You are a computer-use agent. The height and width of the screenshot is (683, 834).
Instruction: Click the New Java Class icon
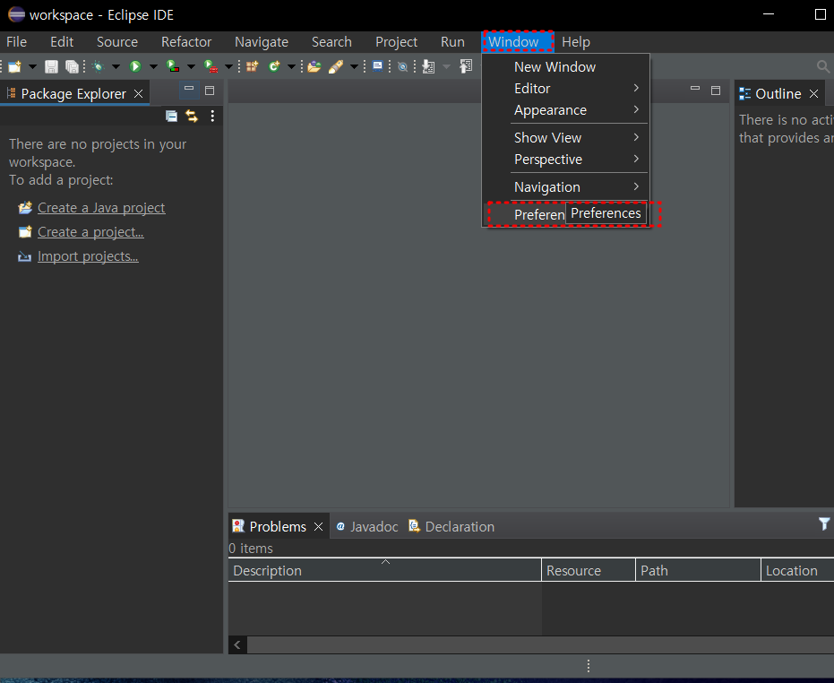pos(274,66)
